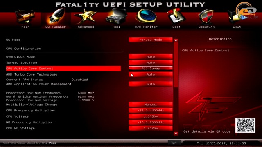The width and height of the screenshot is (262, 147).
Task: Switch to the Main tab label
Action: (25, 27)
